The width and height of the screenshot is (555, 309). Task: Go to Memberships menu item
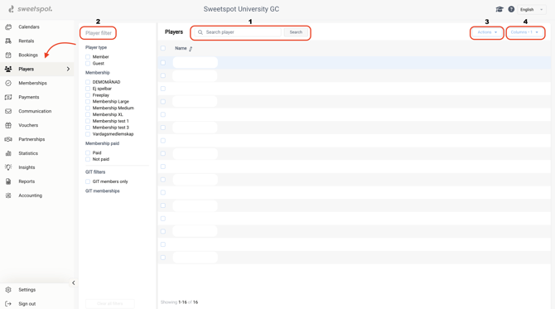pyautogui.click(x=32, y=83)
